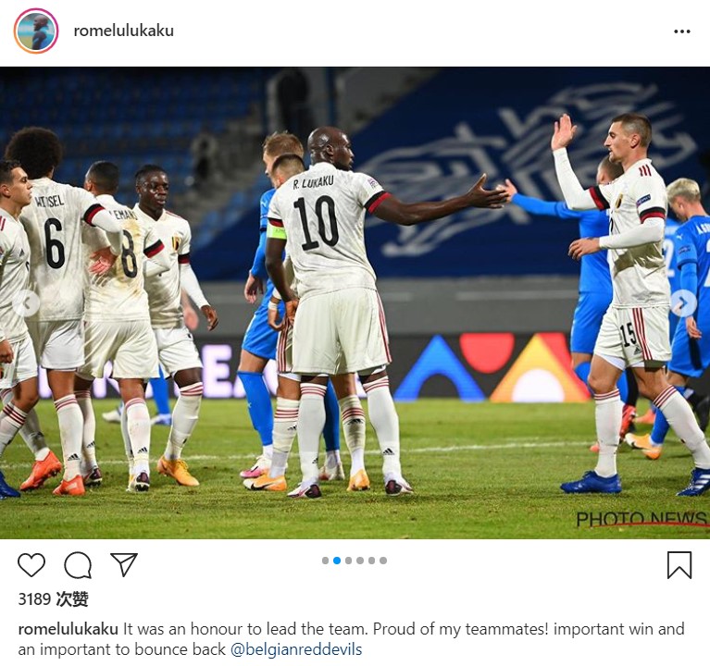Select the first carousel dot

pyautogui.click(x=325, y=561)
